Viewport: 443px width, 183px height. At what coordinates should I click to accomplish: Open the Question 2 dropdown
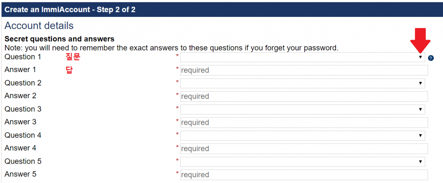coord(302,83)
